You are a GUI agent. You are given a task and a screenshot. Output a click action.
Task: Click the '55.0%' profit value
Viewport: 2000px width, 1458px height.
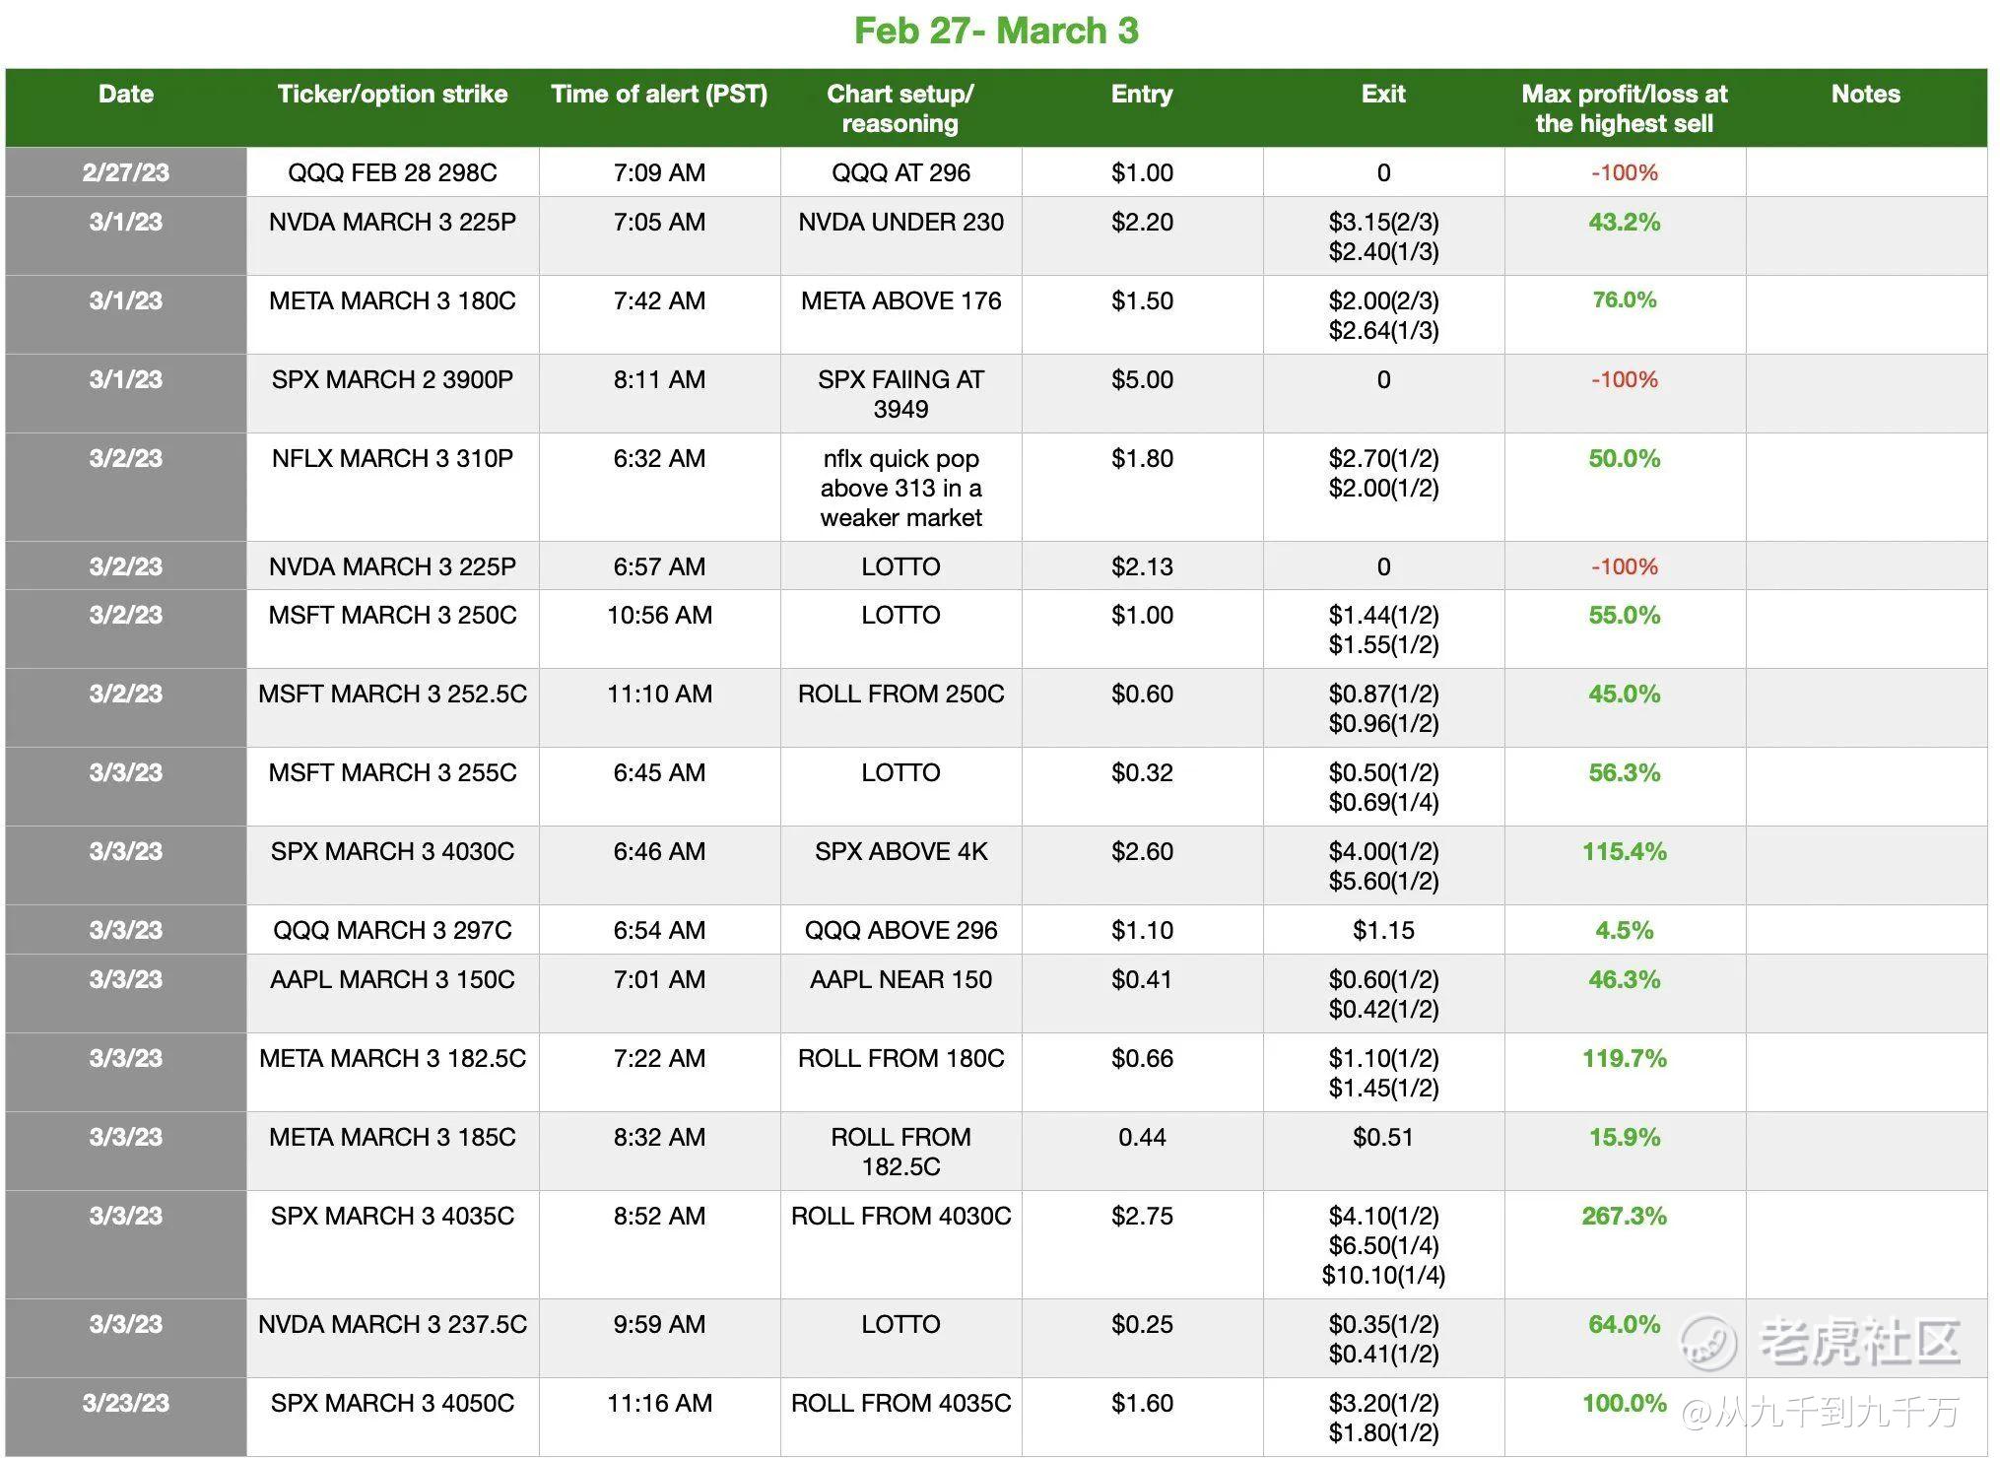(x=1625, y=616)
